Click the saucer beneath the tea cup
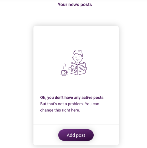147x148 pixels. click(x=64, y=75)
